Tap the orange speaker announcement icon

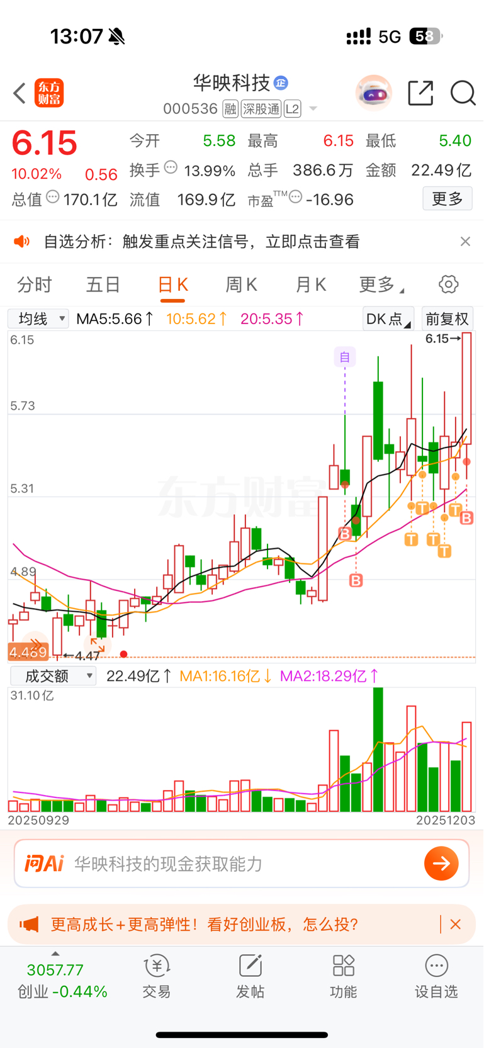tap(22, 242)
